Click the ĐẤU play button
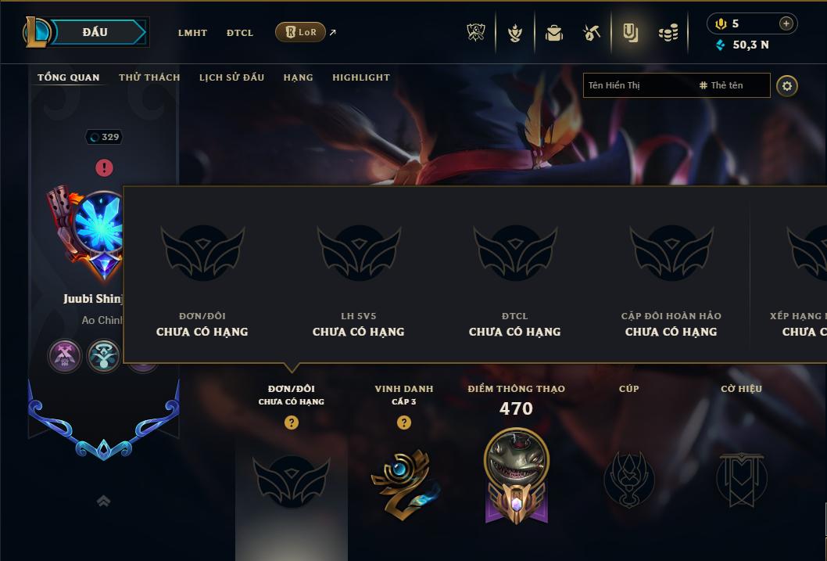 pos(95,32)
